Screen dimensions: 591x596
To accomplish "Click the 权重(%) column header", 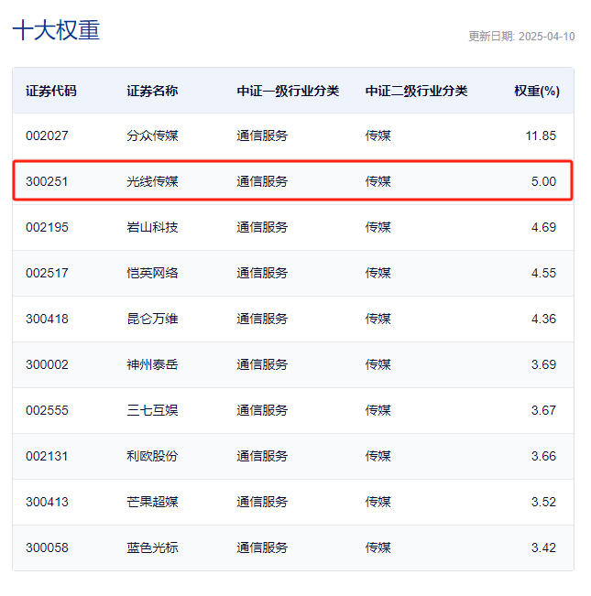I will click(x=537, y=91).
